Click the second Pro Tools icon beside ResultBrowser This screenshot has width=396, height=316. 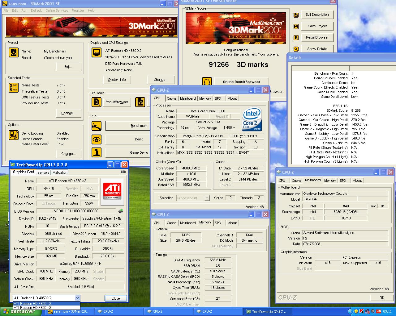[x=140, y=102]
